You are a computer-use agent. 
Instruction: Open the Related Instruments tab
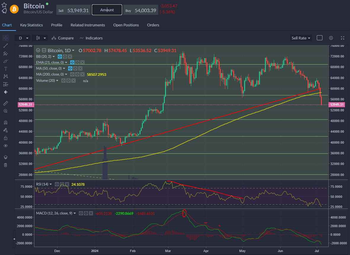click(x=88, y=25)
